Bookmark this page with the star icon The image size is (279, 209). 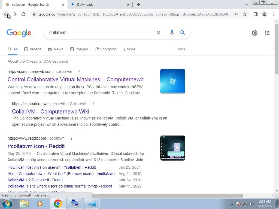(245, 14)
